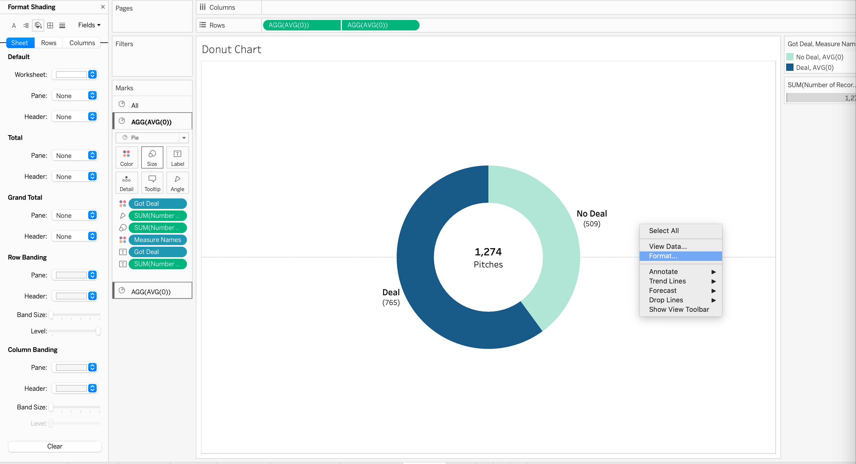Click the Tooltip button on Marks card
Viewport: 856px width, 464px height.
[x=152, y=183]
